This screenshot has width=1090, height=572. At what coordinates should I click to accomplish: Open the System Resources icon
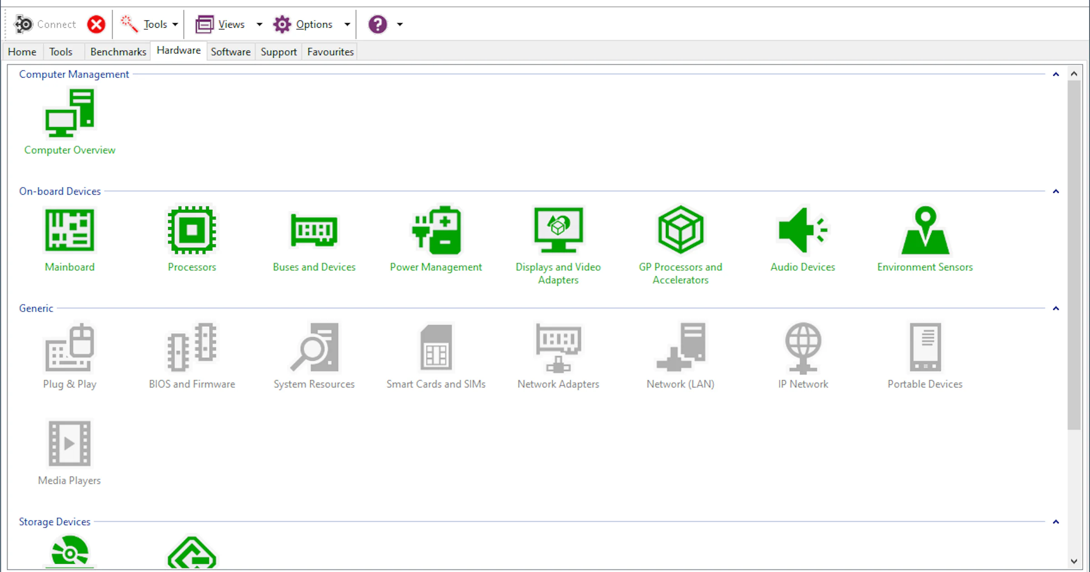314,347
